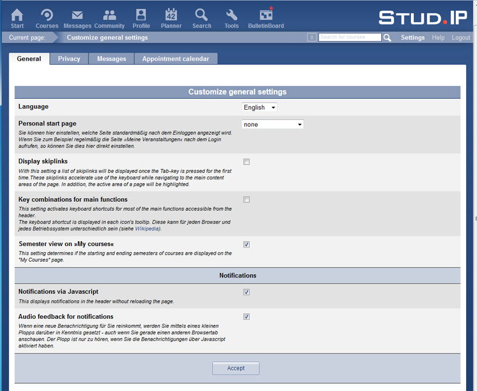477x391 pixels.
Task: Open the Settings link in the header
Action: [413, 38]
